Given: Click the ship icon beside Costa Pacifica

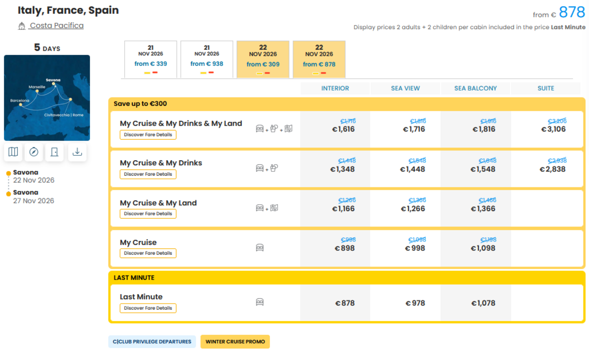Looking at the screenshot, I should pyautogui.click(x=21, y=26).
